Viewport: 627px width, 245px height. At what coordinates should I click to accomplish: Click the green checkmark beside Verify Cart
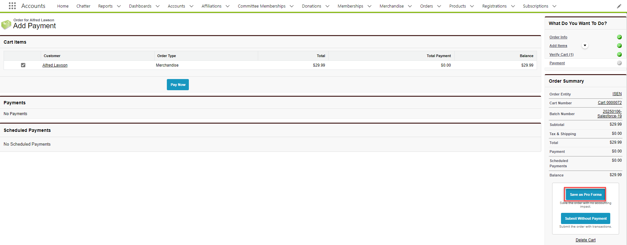[619, 54]
